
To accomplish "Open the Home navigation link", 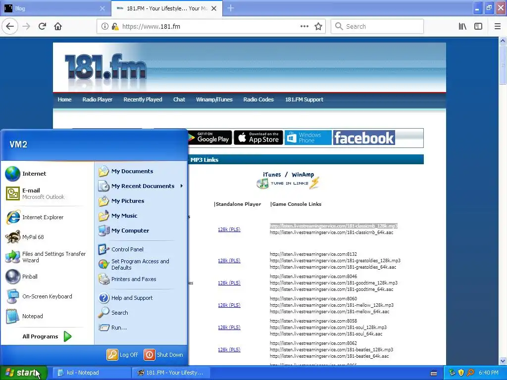I will pyautogui.click(x=65, y=99).
